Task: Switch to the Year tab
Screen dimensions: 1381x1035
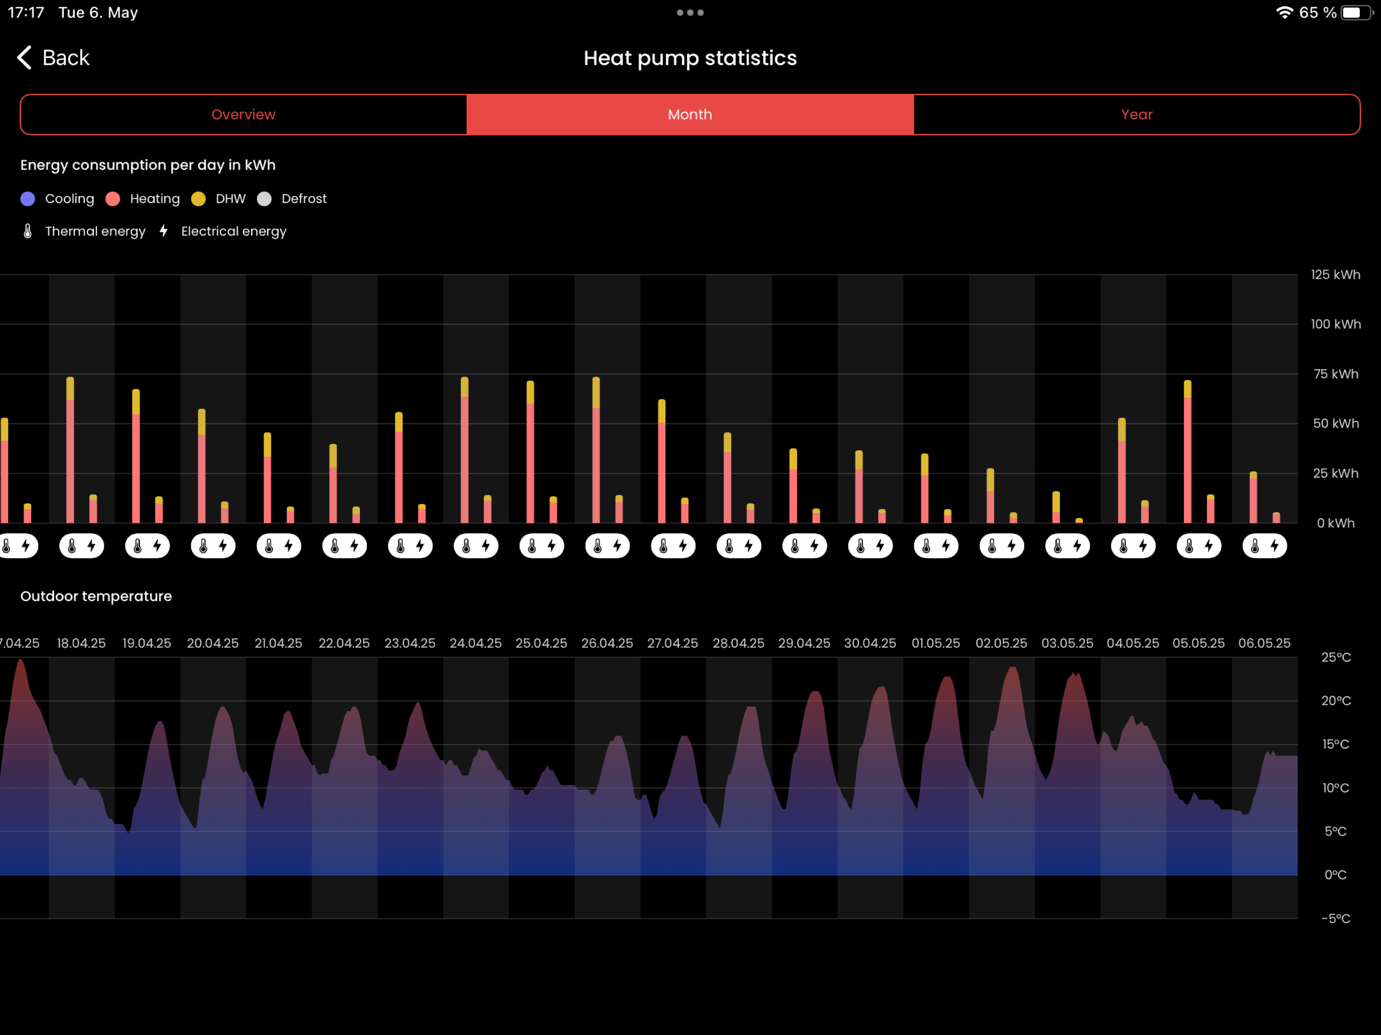Action: (1136, 114)
